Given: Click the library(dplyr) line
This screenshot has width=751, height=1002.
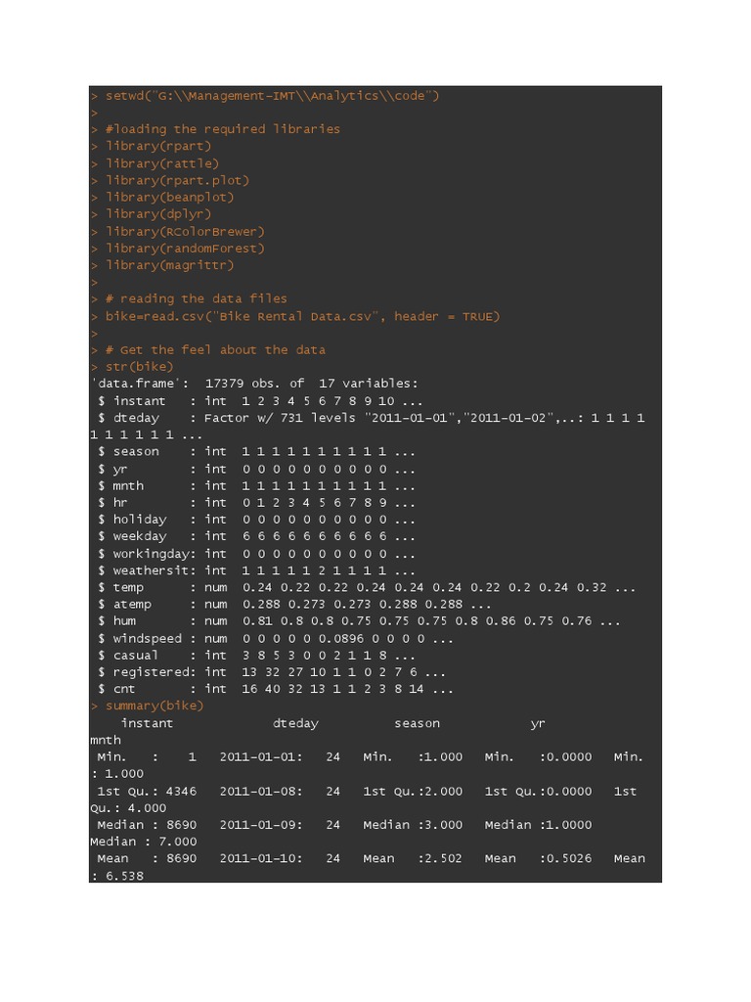Looking at the screenshot, I should click(158, 213).
